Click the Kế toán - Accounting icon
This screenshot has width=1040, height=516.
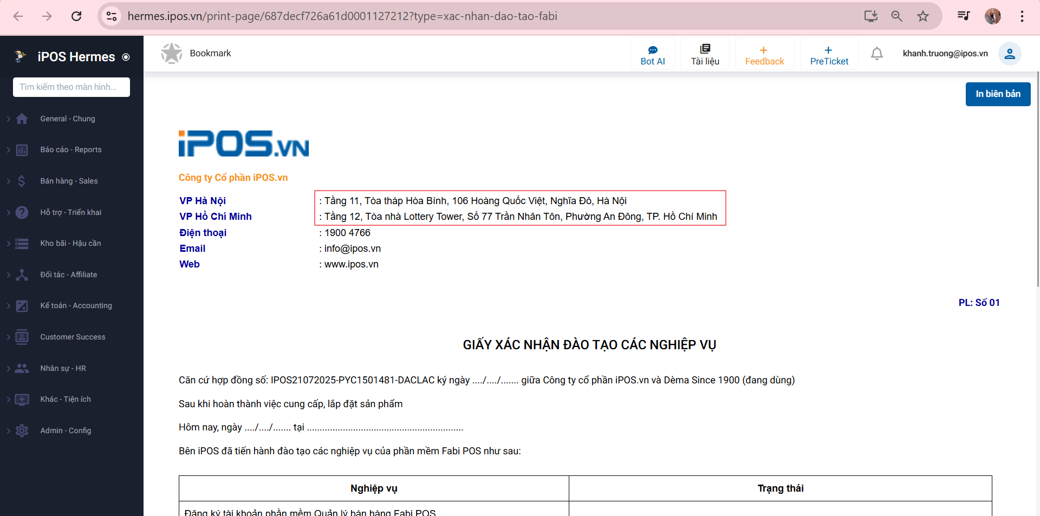[22, 306]
